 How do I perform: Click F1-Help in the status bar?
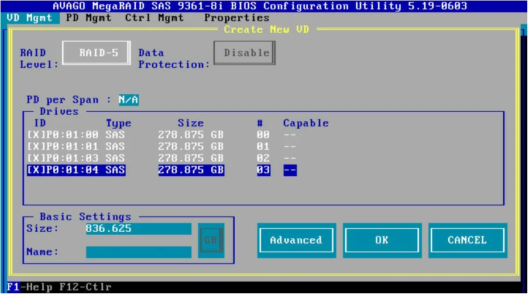[x=29, y=287]
